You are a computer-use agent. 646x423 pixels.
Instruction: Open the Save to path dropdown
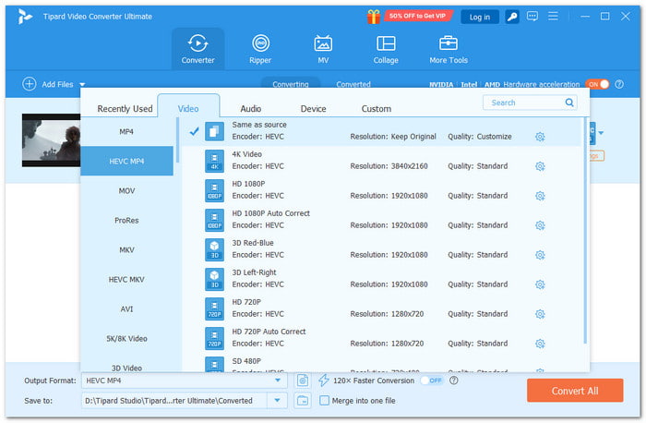[277, 400]
